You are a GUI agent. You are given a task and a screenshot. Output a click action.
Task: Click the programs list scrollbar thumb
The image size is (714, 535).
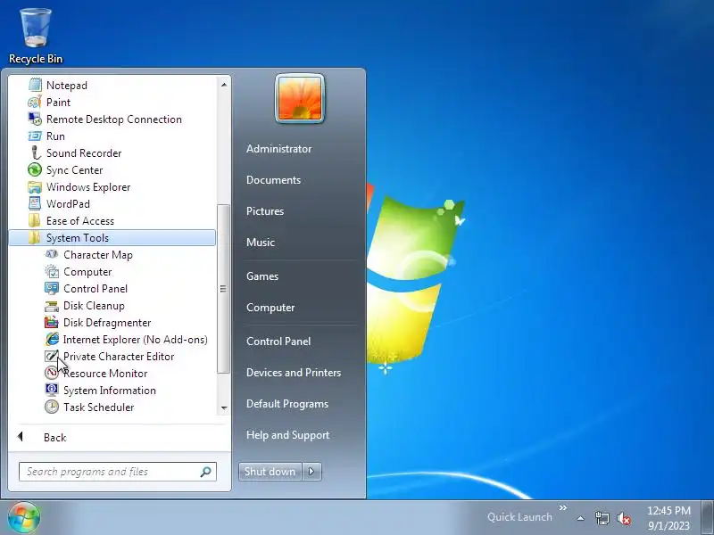[223, 288]
